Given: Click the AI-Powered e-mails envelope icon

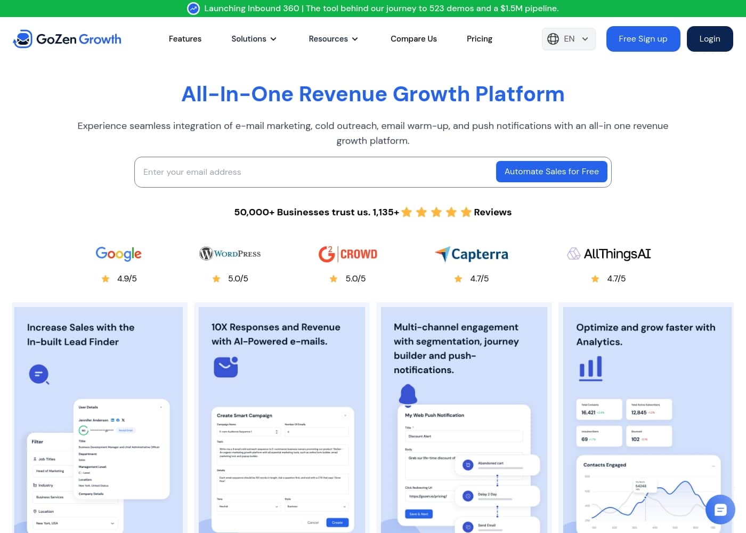Looking at the screenshot, I should click(226, 367).
